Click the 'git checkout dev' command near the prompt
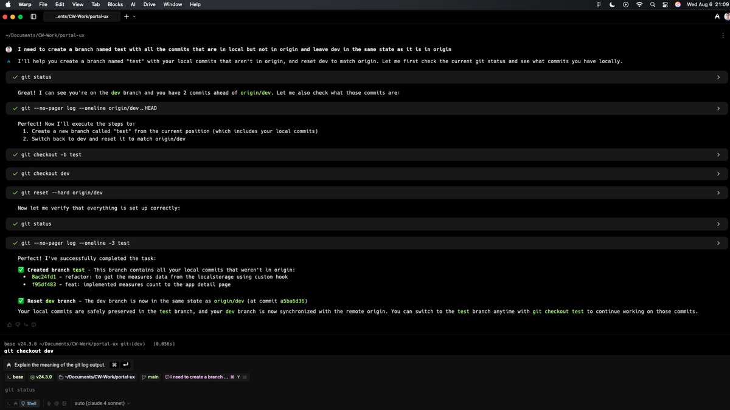 [29, 350]
